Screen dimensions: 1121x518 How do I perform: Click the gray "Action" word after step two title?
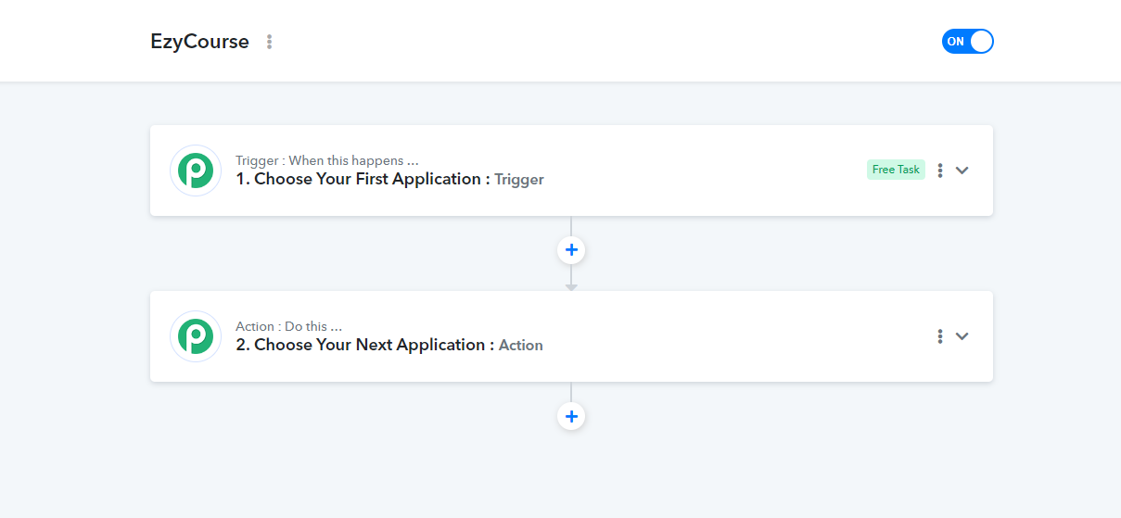point(521,346)
